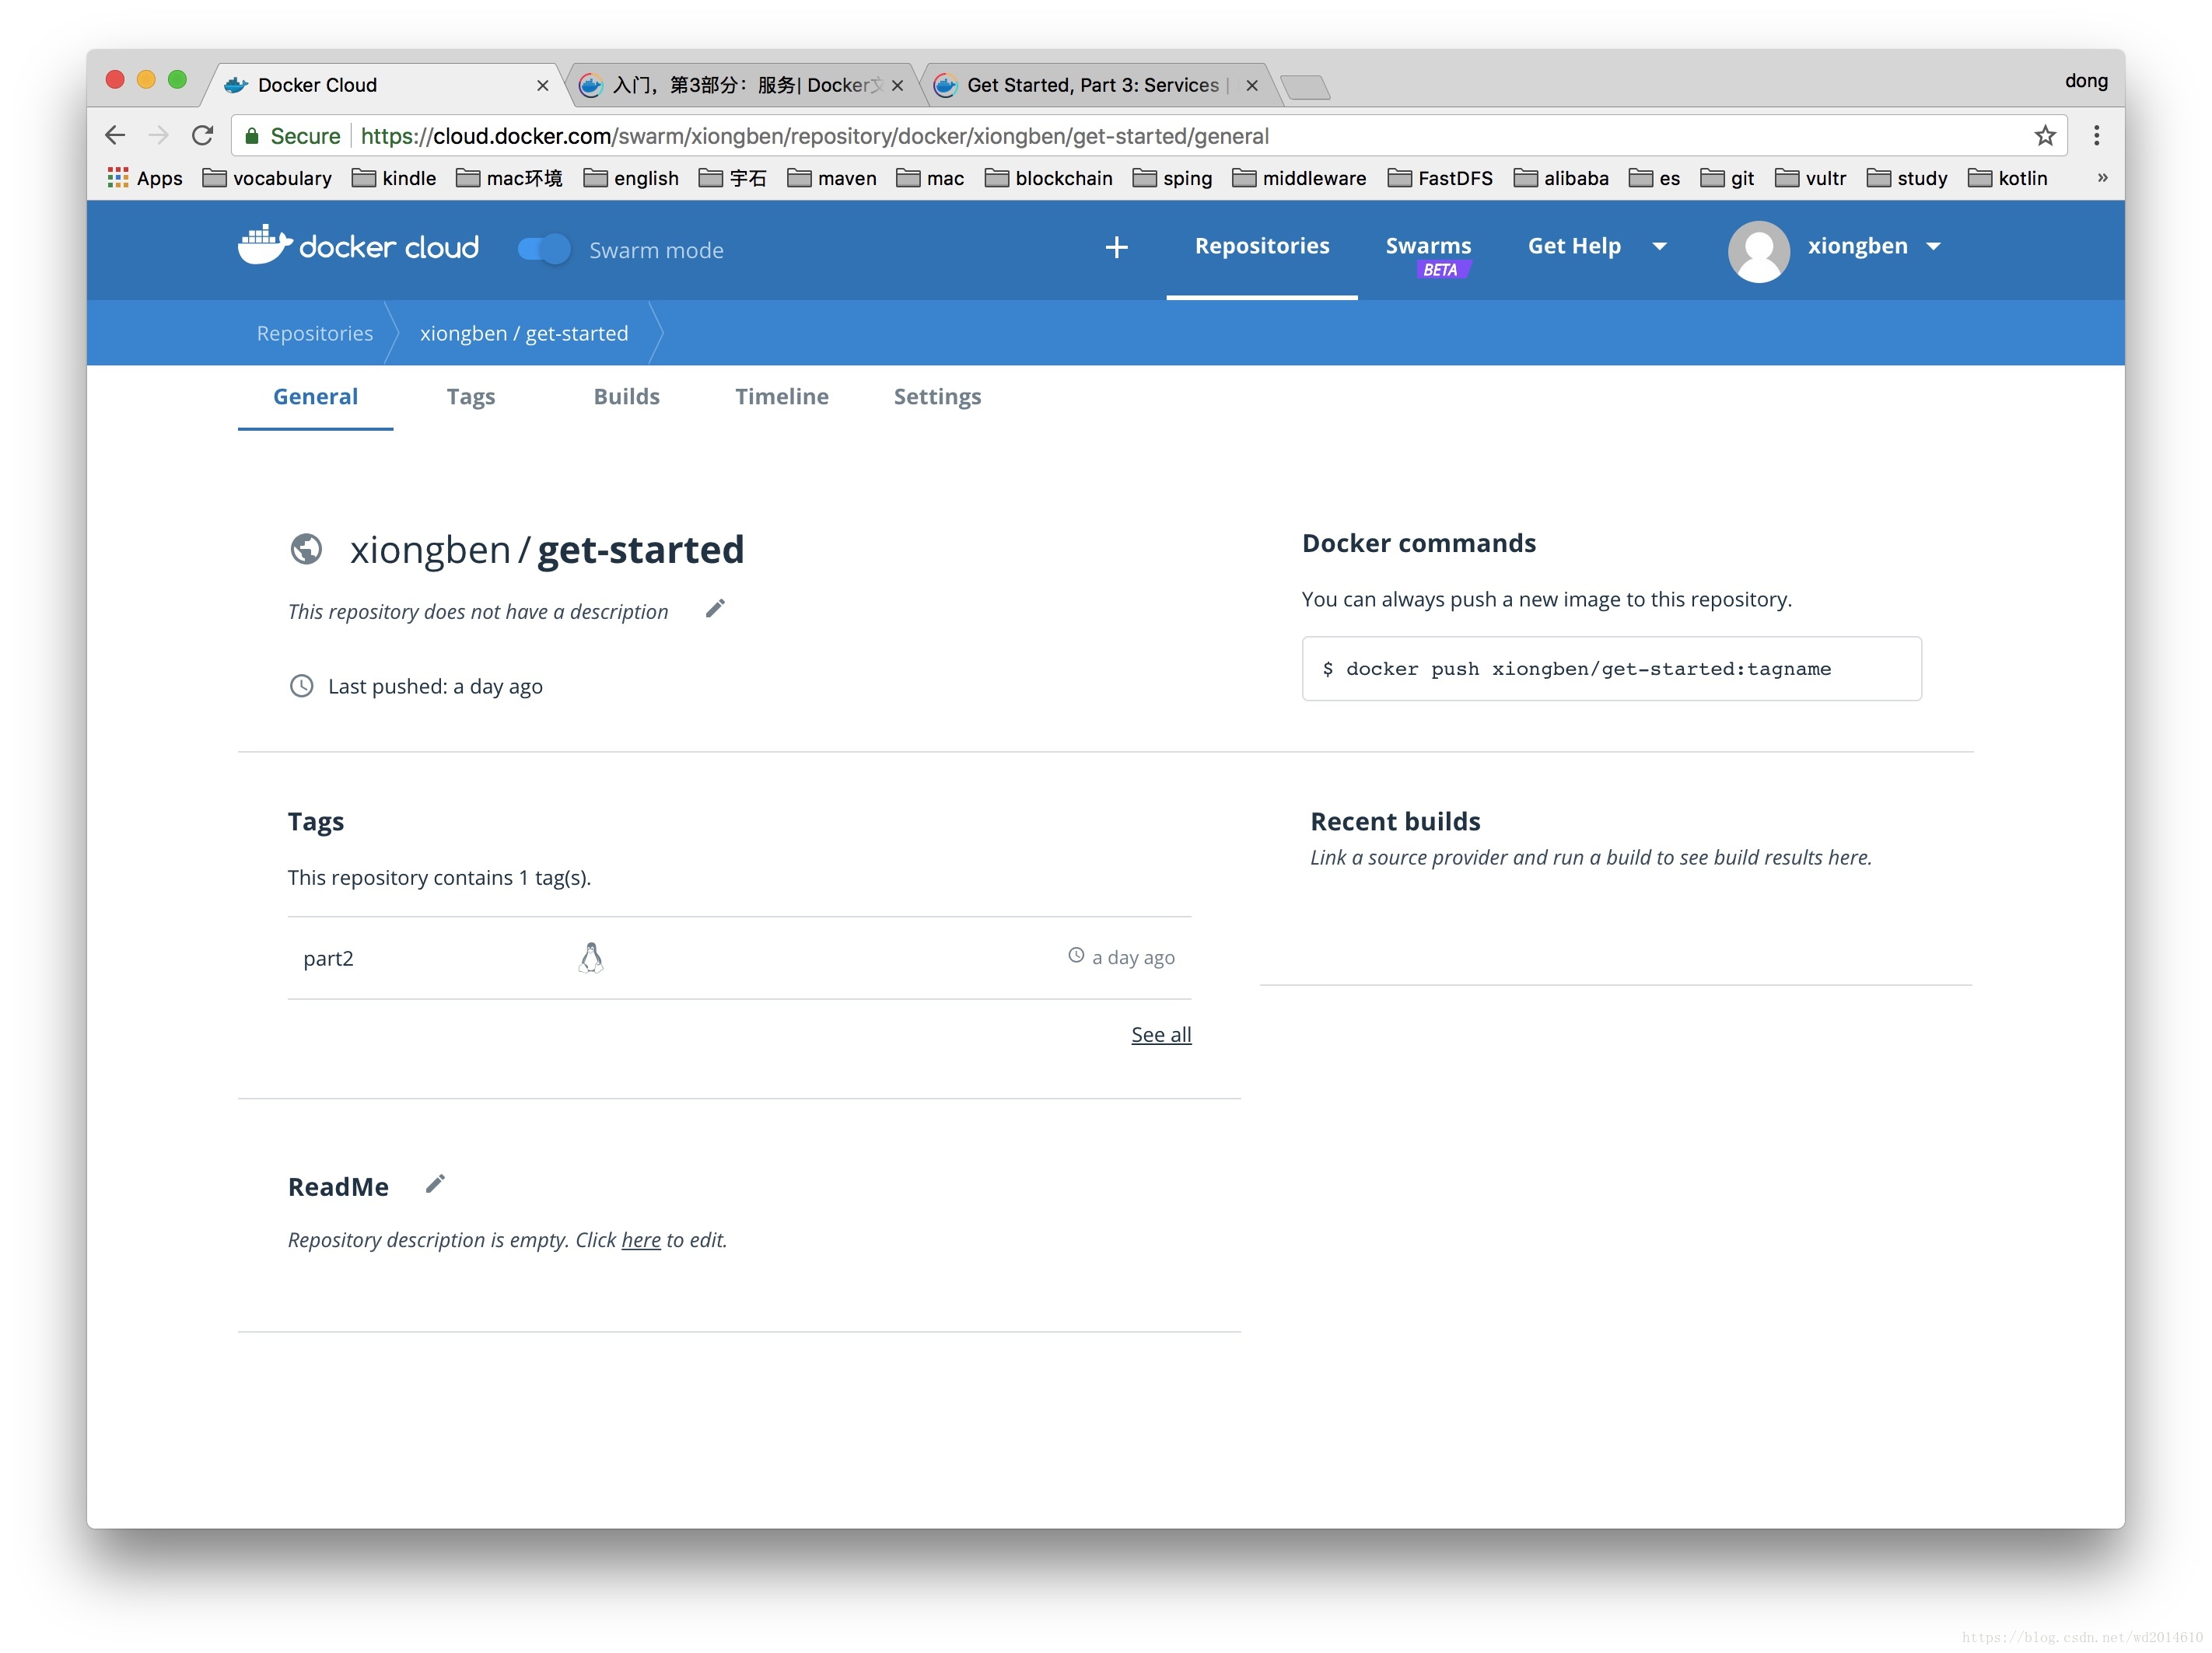The width and height of the screenshot is (2212, 1653).
Task: Click the 'Recent builds' heading
Action: pyautogui.click(x=1395, y=822)
